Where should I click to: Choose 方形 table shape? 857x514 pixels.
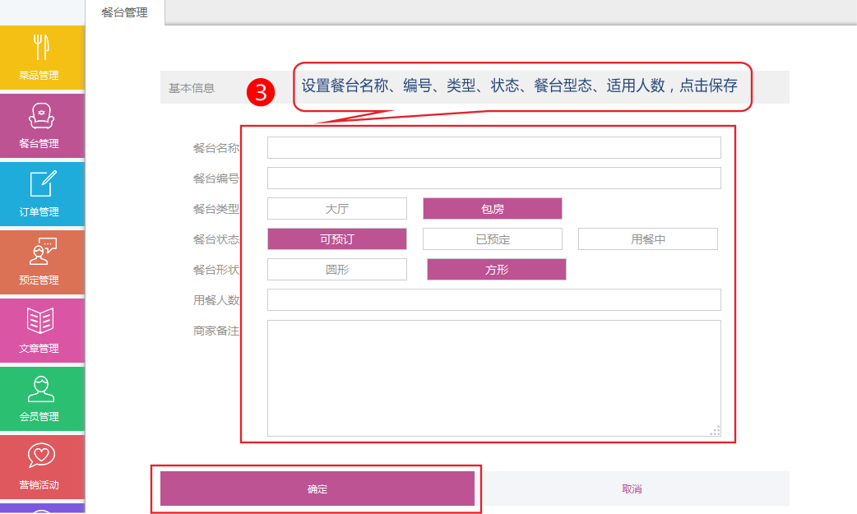496,270
